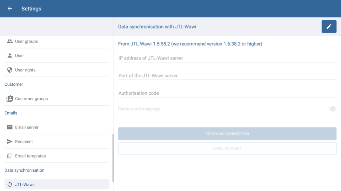Click the Open JTL-Guide button
This screenshot has height=191, width=341.
point(227,148)
